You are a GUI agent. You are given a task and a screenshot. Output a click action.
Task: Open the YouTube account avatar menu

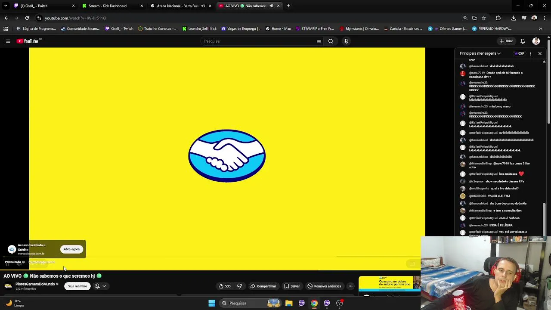[x=536, y=41]
